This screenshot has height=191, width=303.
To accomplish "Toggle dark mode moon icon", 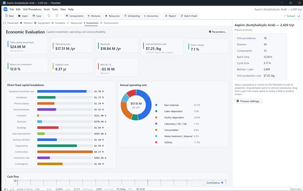I will 299,16.
